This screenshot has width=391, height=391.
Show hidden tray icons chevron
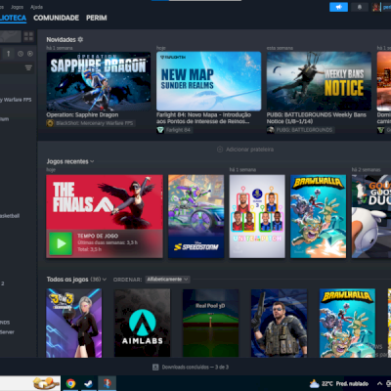(x=379, y=383)
